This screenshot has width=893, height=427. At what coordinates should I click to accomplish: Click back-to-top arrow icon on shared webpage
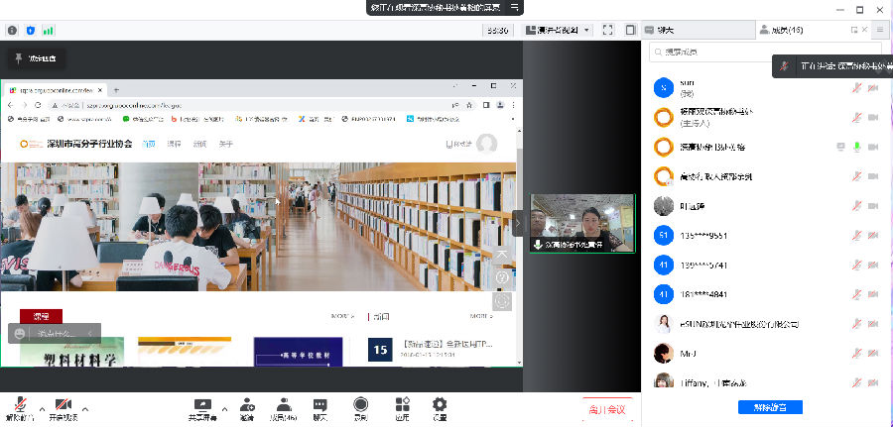coord(502,256)
